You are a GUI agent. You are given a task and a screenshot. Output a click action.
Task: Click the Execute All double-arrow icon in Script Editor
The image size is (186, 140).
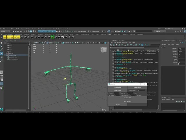click(x=145, y=45)
